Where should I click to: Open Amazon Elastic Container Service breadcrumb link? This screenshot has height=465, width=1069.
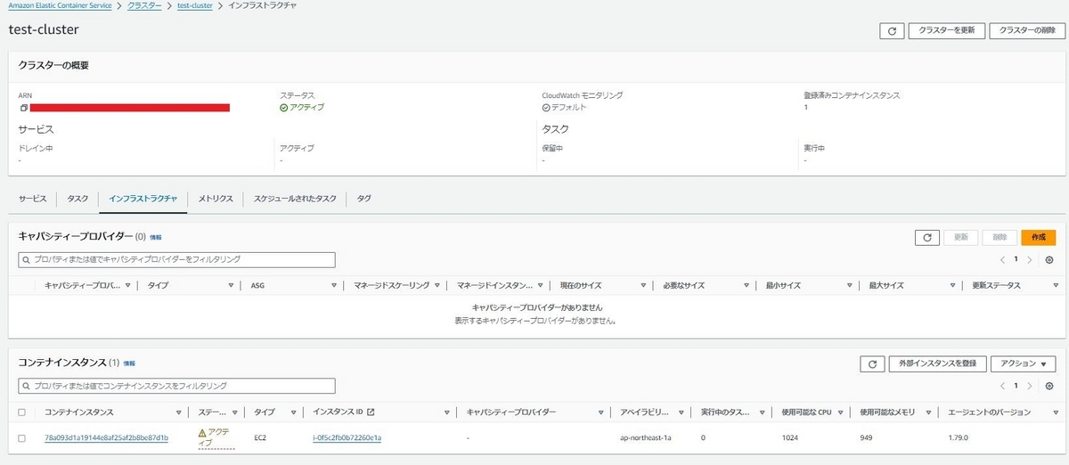pyautogui.click(x=60, y=5)
